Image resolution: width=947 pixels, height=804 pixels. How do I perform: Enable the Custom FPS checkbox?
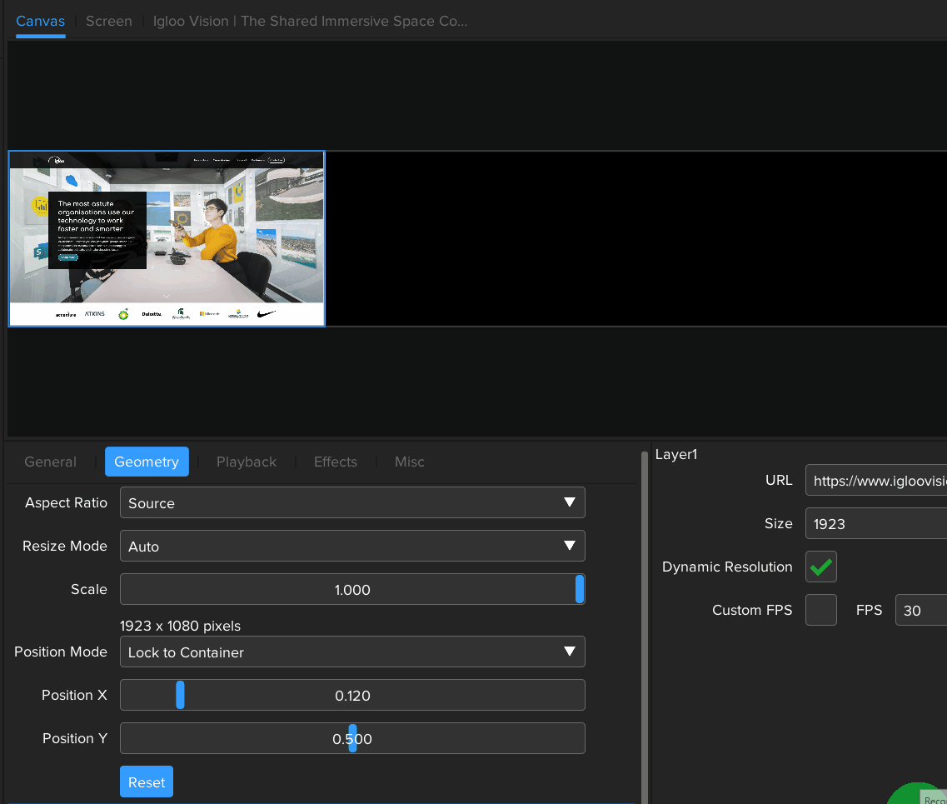coord(820,610)
